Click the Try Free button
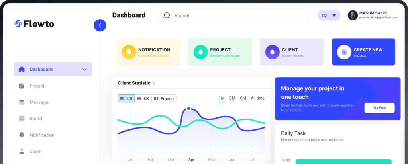This screenshot has height=164, width=408. click(x=379, y=108)
